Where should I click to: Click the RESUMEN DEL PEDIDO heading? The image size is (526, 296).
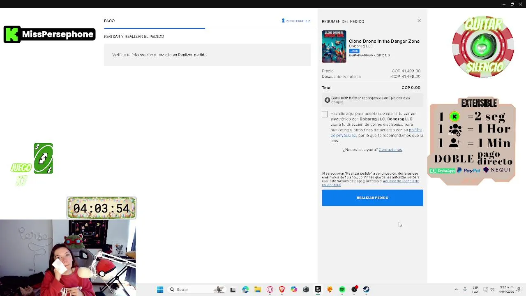pos(343,21)
